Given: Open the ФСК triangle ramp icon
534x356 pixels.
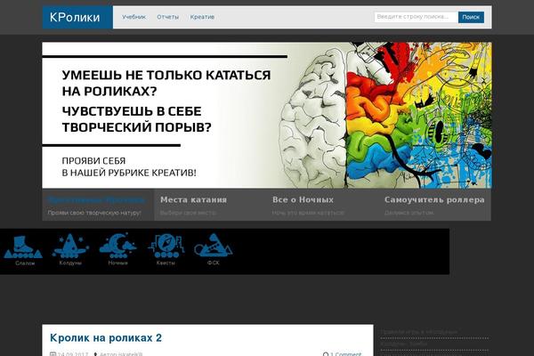Looking at the screenshot, I should [x=214, y=245].
